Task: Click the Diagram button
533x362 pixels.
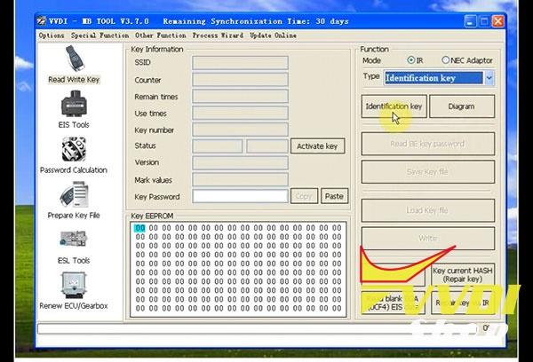Action: (x=461, y=106)
